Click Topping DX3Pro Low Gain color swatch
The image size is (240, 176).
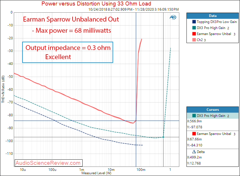[194, 22]
